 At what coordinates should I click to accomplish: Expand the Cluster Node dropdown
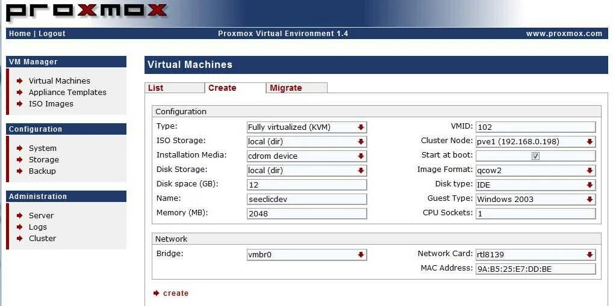tap(535, 142)
